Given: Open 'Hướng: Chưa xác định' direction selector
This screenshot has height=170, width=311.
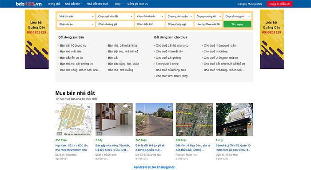Looking at the screenshot, I should 208,24.
